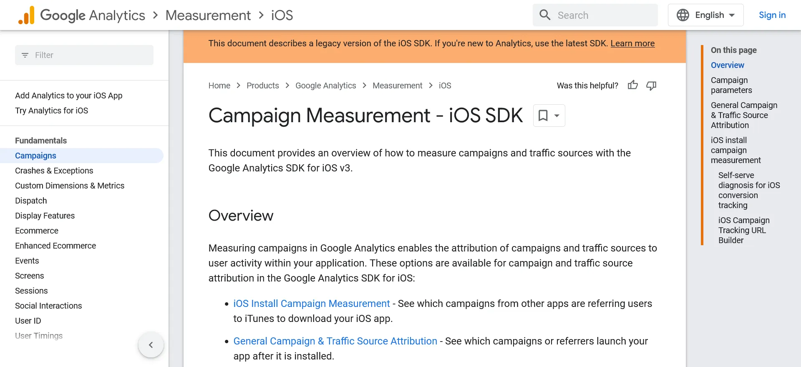The width and height of the screenshot is (801, 367).
Task: Open Try Analytics for iOS
Action: click(x=52, y=111)
